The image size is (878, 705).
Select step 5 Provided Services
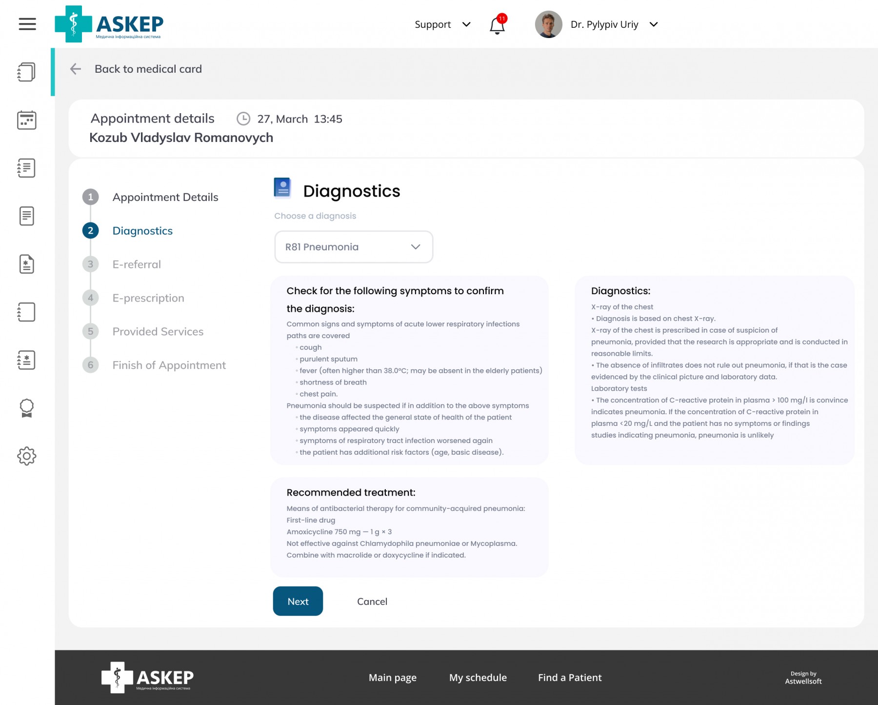tap(158, 331)
